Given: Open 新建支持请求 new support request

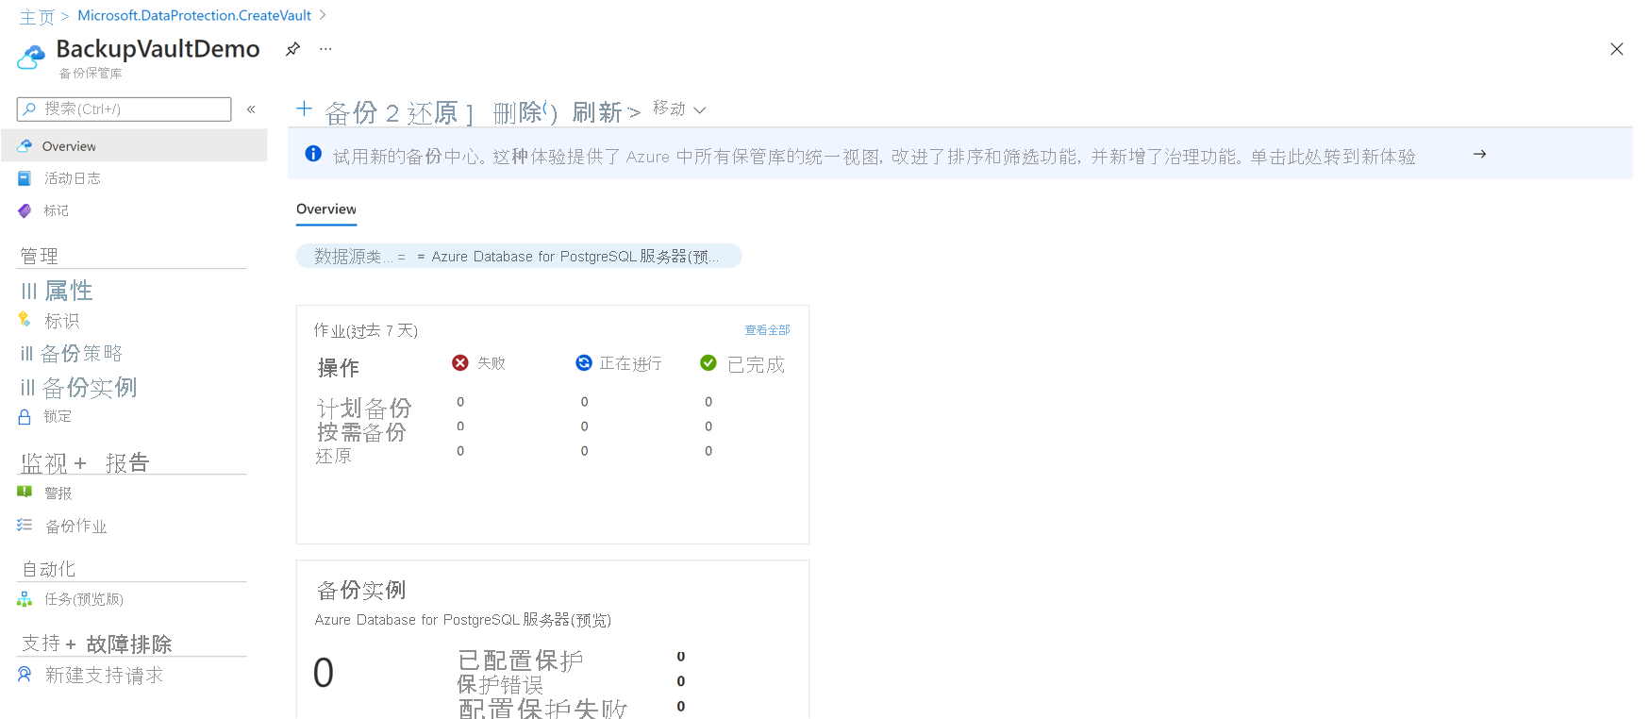Looking at the screenshot, I should click(x=104, y=676).
